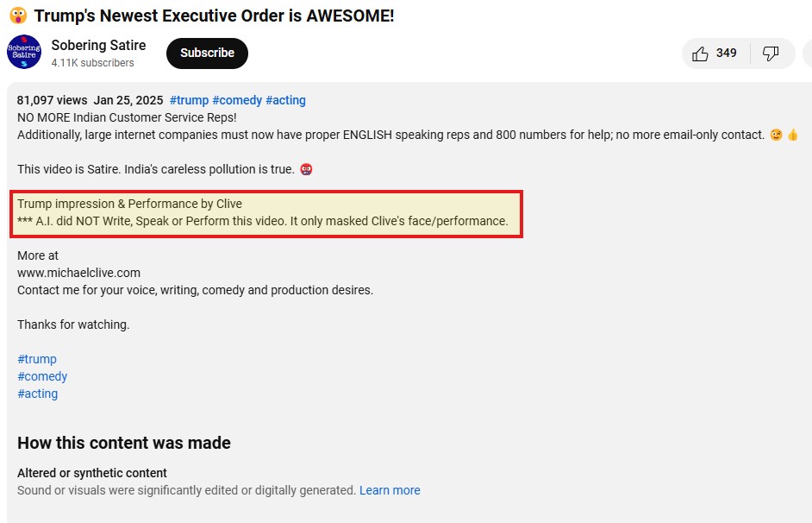Open #trump hashtag below Thanks for watching
Screen dimensions: 812x523
(37, 359)
